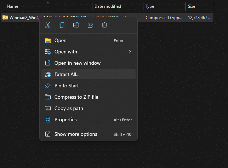Collapse sort arrow above Name column

tap(48, 3)
